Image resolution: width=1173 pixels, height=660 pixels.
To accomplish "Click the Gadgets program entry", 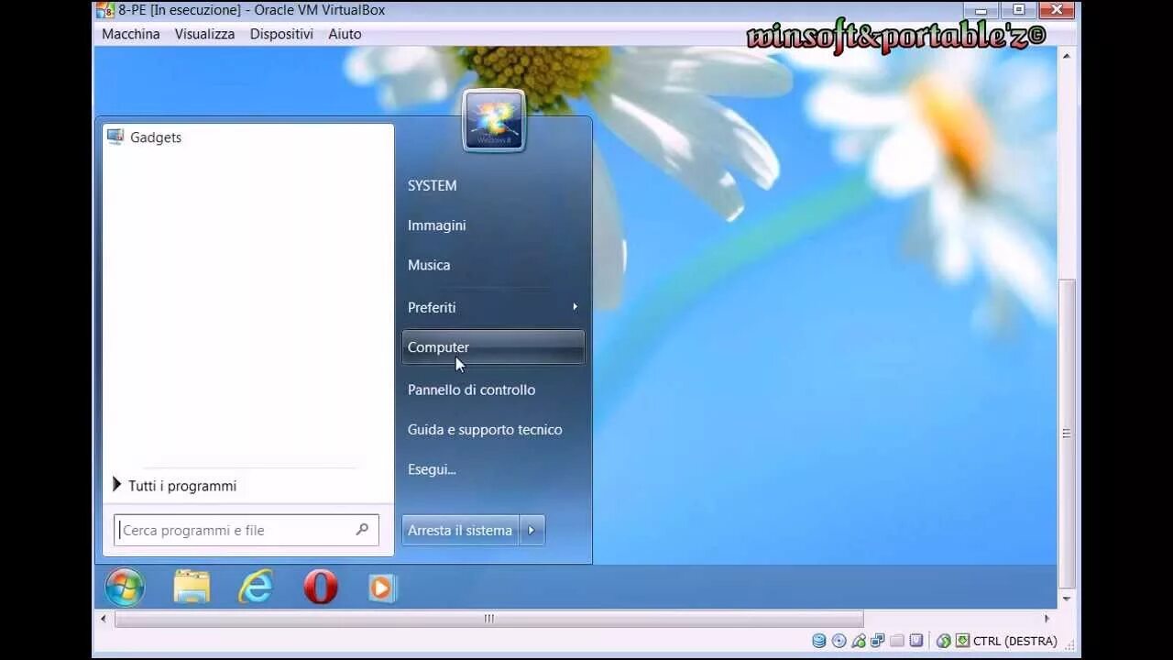I will (247, 137).
